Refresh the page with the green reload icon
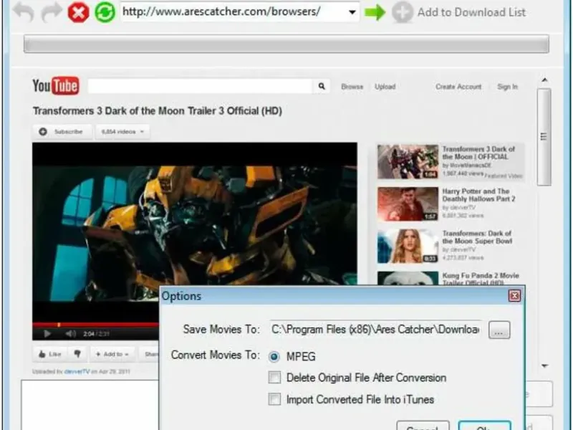 [x=105, y=12]
